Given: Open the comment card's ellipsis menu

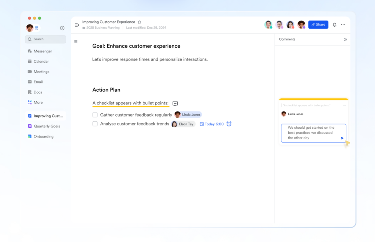Looking at the screenshot, I should (344, 105).
